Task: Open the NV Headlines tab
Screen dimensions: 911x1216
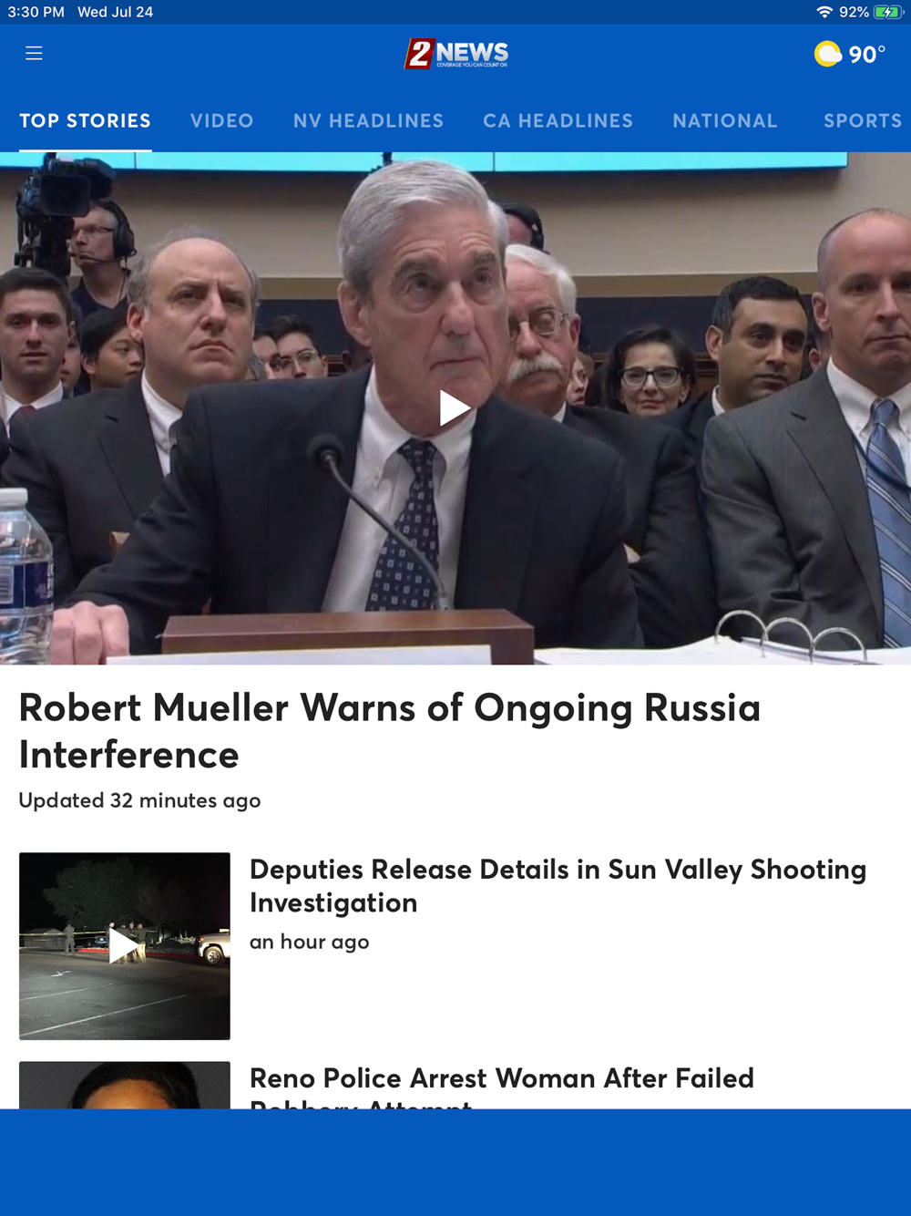Action: point(368,120)
